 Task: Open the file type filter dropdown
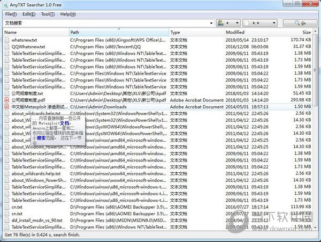(x=260, y=23)
